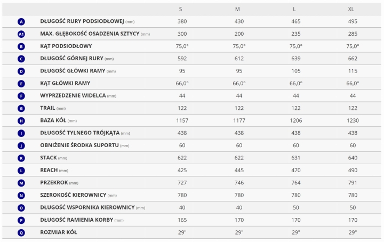Click the Przekrok row label
384x242 pixels.
tap(55, 183)
